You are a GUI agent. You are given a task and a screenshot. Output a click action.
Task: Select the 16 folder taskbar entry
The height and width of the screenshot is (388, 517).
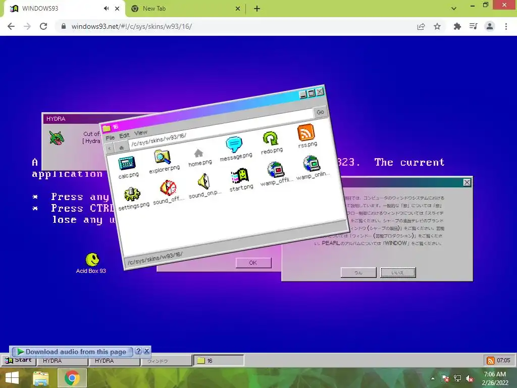tap(219, 361)
